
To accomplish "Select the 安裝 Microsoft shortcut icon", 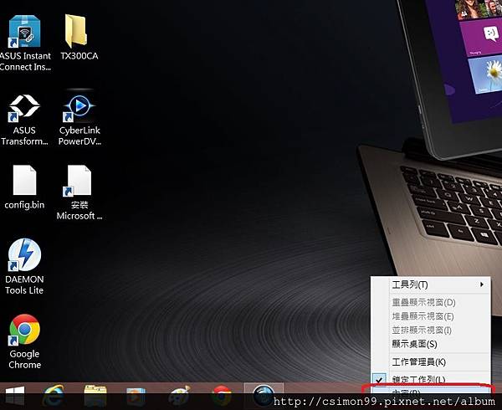I will coord(79,180).
